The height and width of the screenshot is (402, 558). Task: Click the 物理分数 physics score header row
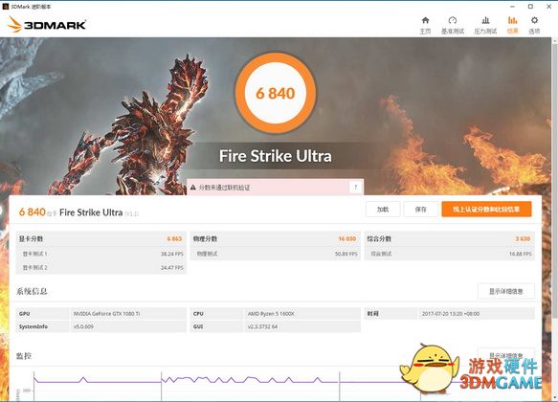pos(275,238)
